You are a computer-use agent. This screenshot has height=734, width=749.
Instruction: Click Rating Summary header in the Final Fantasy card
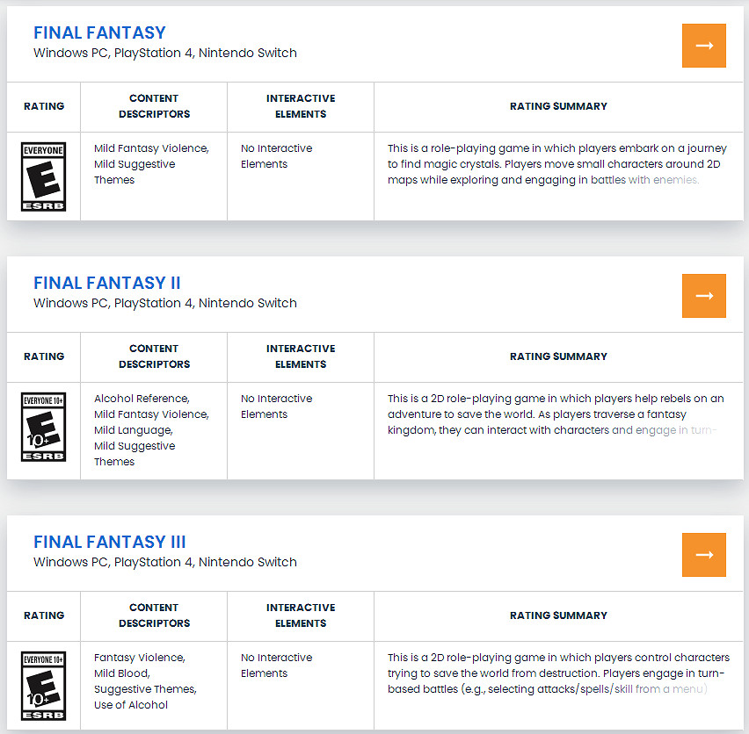pos(558,106)
